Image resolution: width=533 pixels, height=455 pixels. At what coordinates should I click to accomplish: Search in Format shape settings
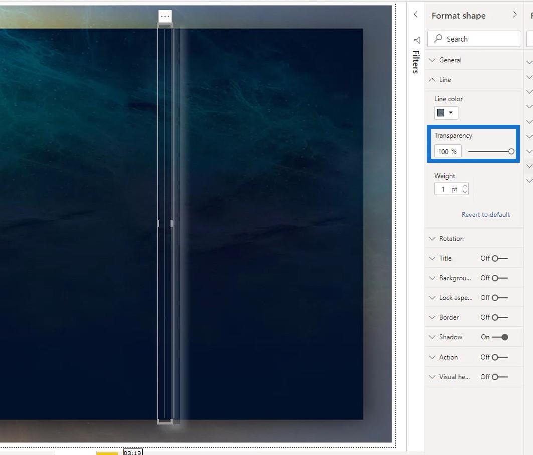[474, 39]
